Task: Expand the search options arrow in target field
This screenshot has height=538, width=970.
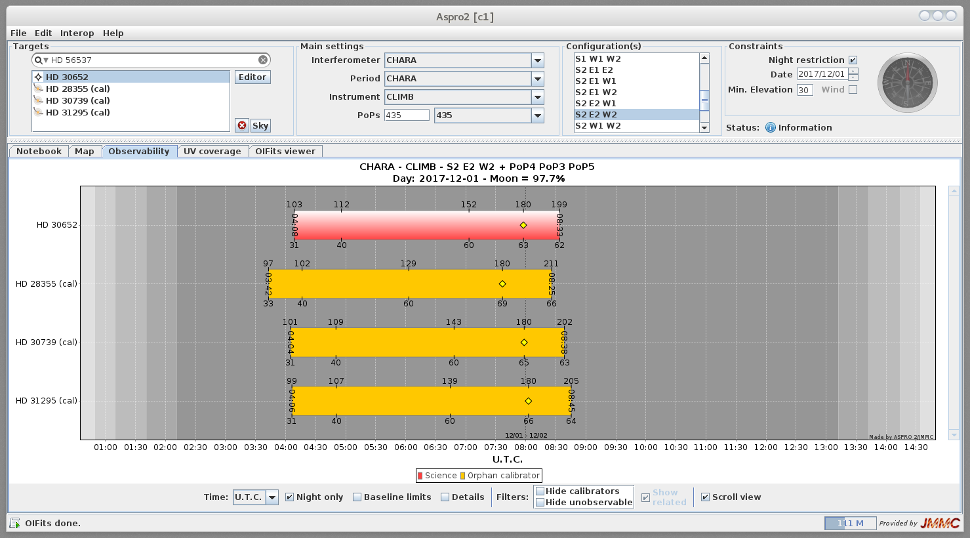Action: click(x=46, y=60)
